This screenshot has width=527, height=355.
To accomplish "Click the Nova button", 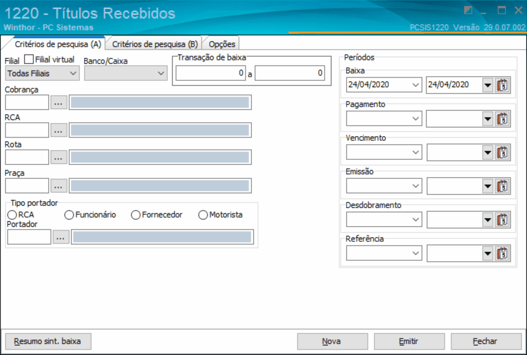I will tap(332, 341).
